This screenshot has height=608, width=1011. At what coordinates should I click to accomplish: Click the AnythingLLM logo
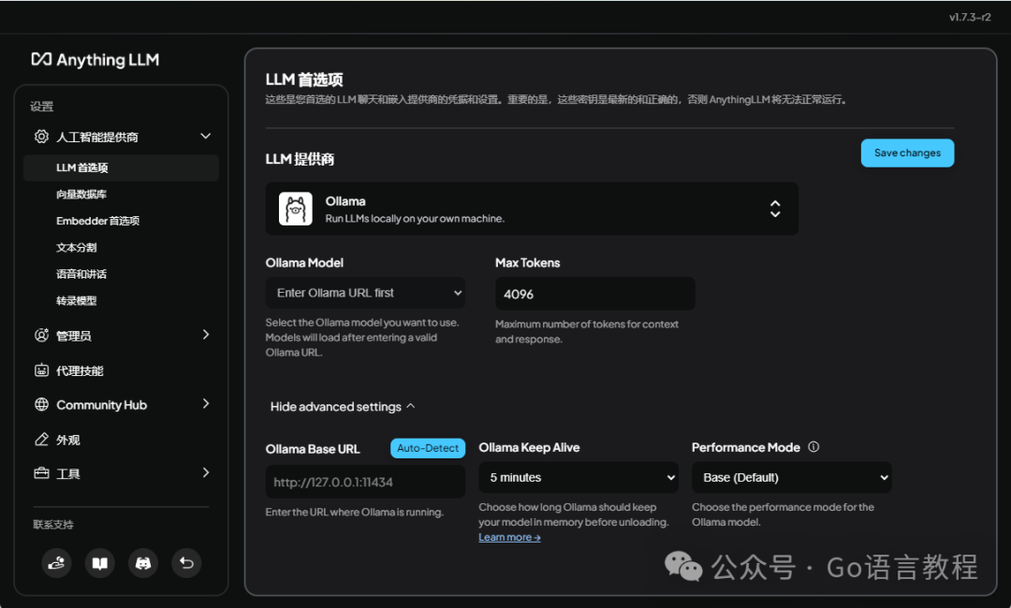pos(95,60)
